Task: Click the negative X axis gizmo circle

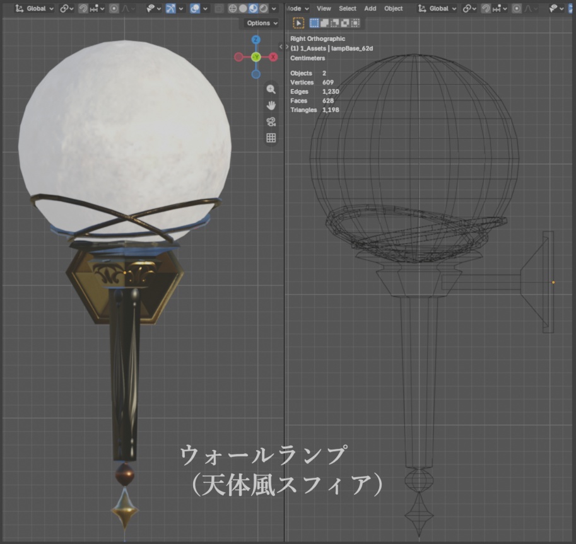Action: click(238, 57)
